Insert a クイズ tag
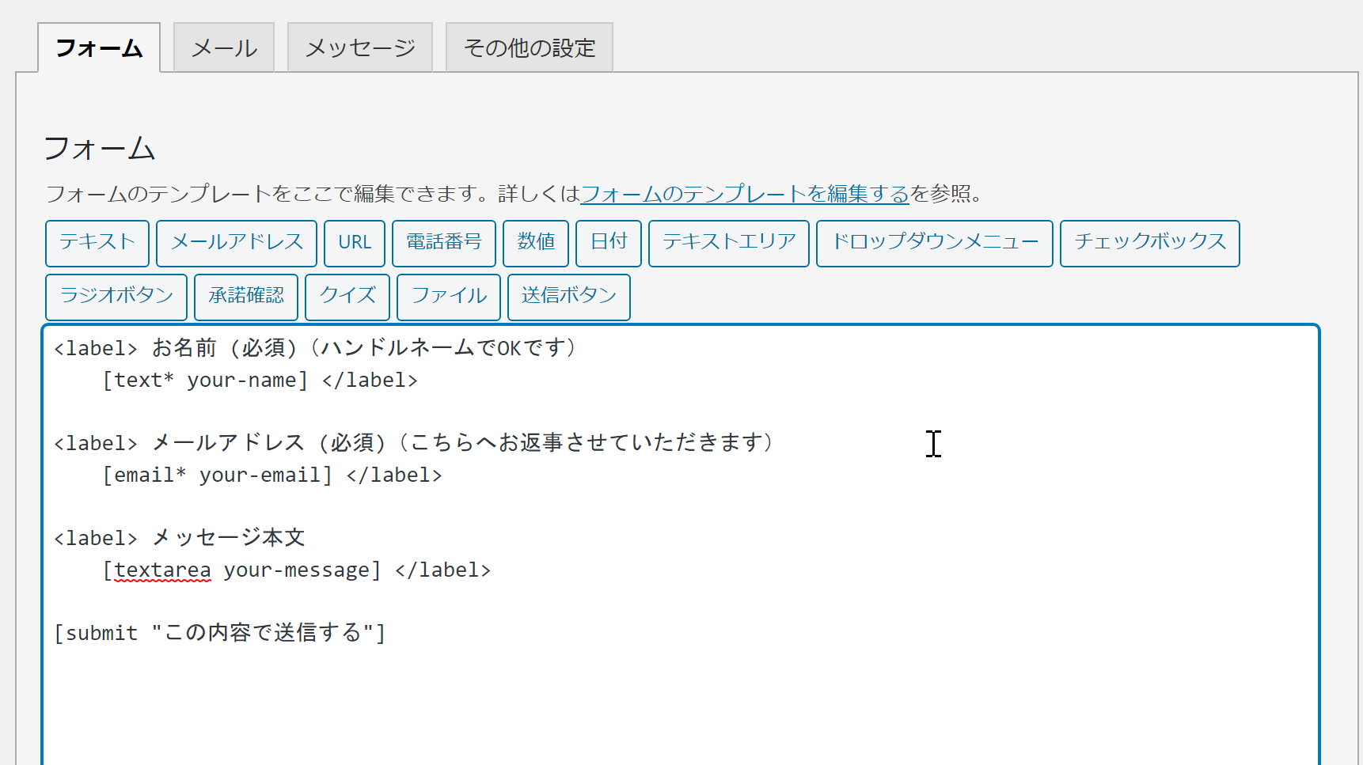Viewport: 1363px width, 765px height. (x=347, y=297)
